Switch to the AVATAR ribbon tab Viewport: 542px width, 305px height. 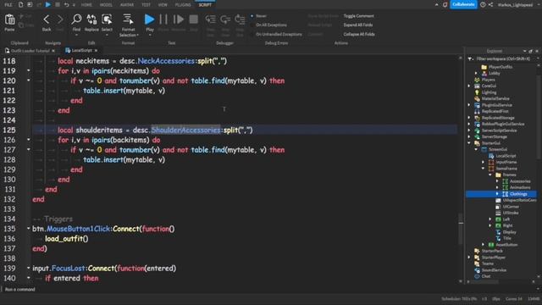(x=127, y=5)
